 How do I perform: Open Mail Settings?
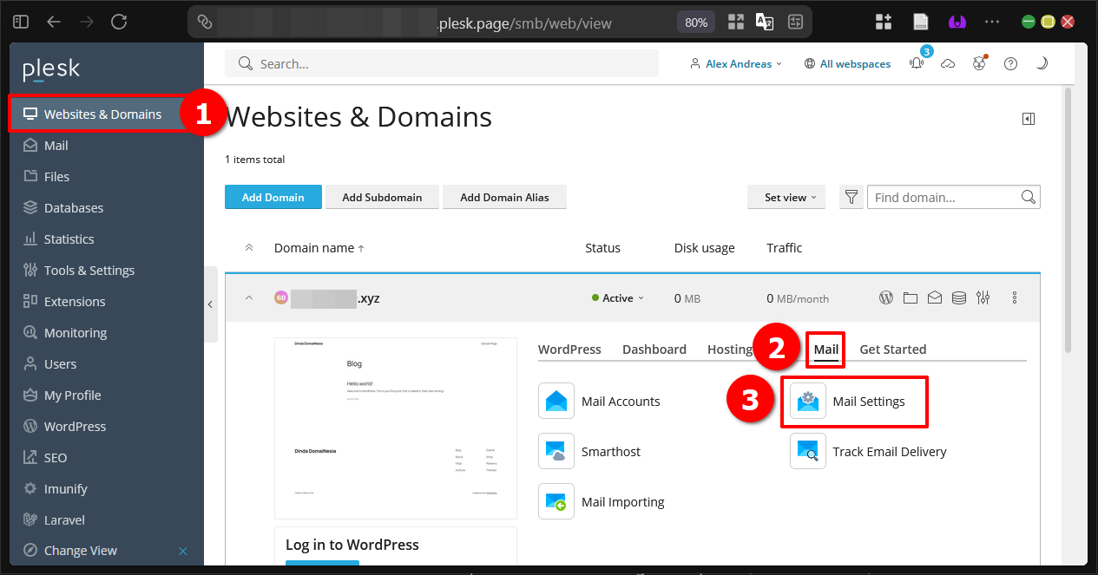click(848, 401)
